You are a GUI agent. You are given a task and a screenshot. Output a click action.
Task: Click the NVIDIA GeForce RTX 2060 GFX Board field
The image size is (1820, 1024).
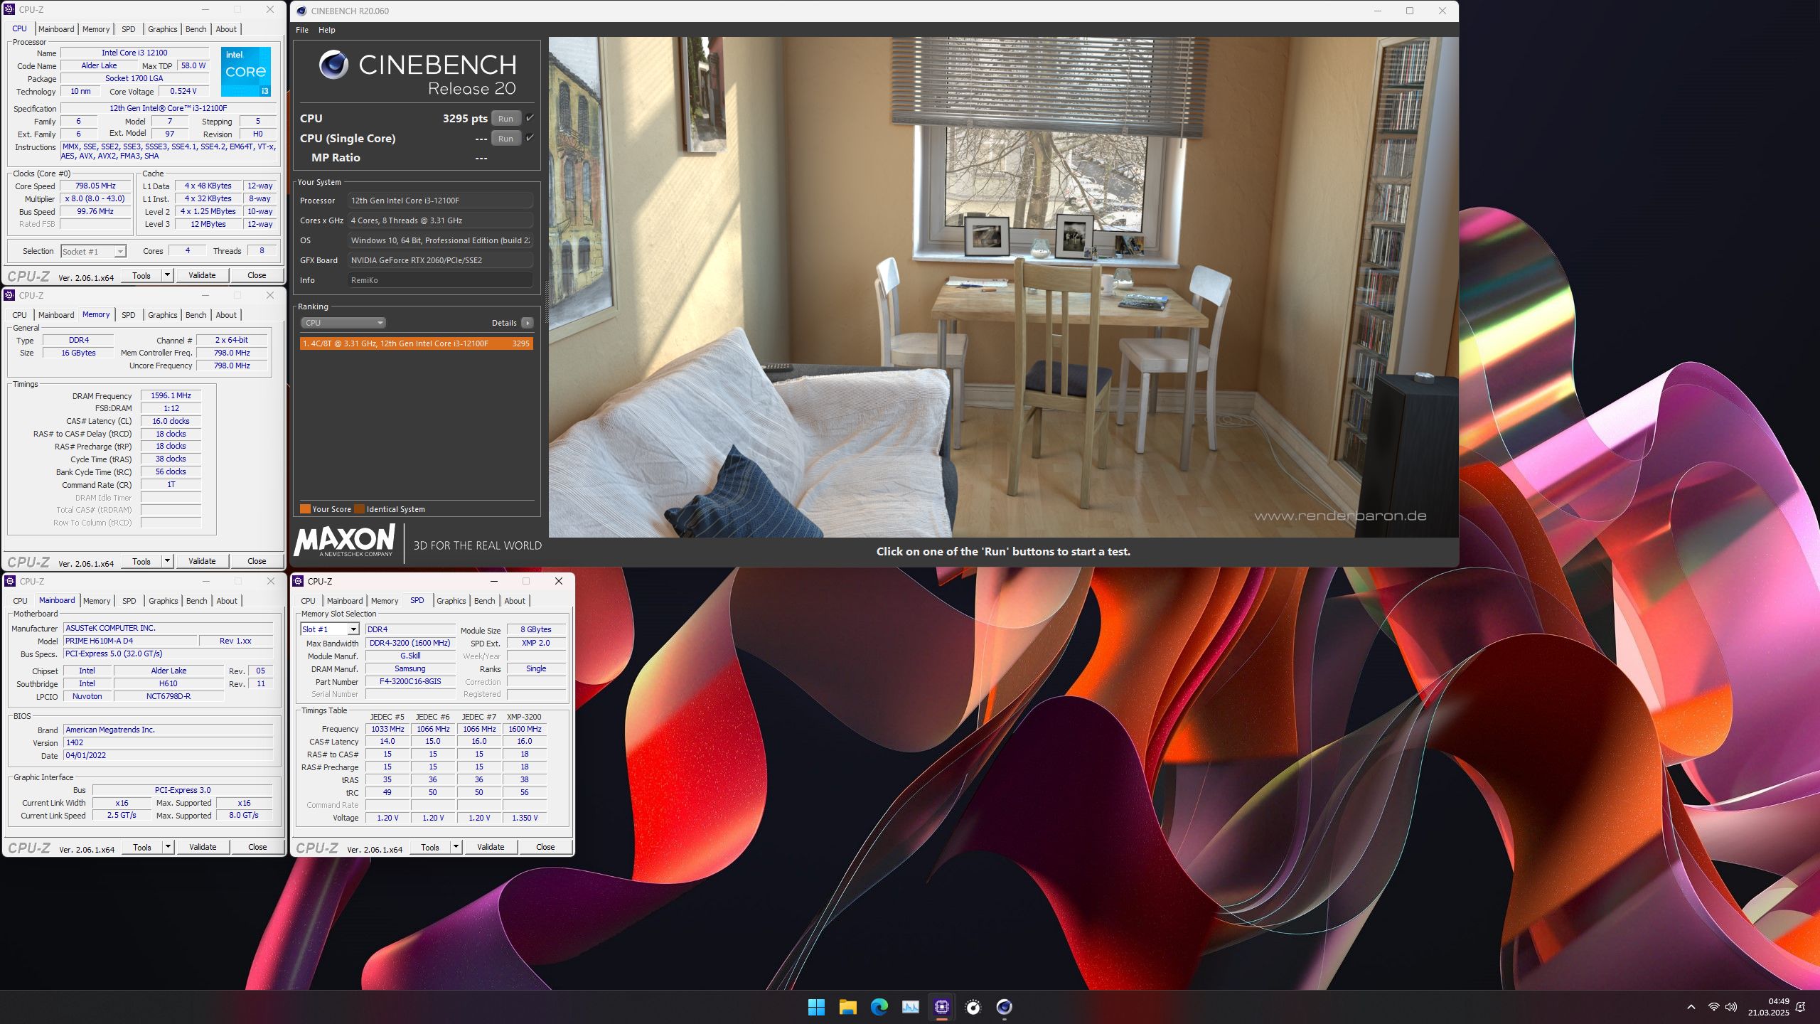(440, 260)
